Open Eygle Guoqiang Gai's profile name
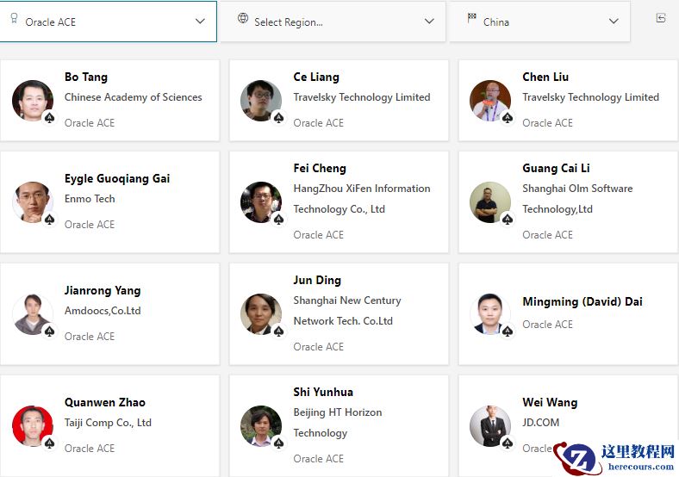679x477 pixels. coord(117,178)
